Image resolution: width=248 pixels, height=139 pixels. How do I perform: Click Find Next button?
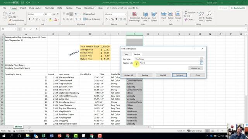click(179, 75)
